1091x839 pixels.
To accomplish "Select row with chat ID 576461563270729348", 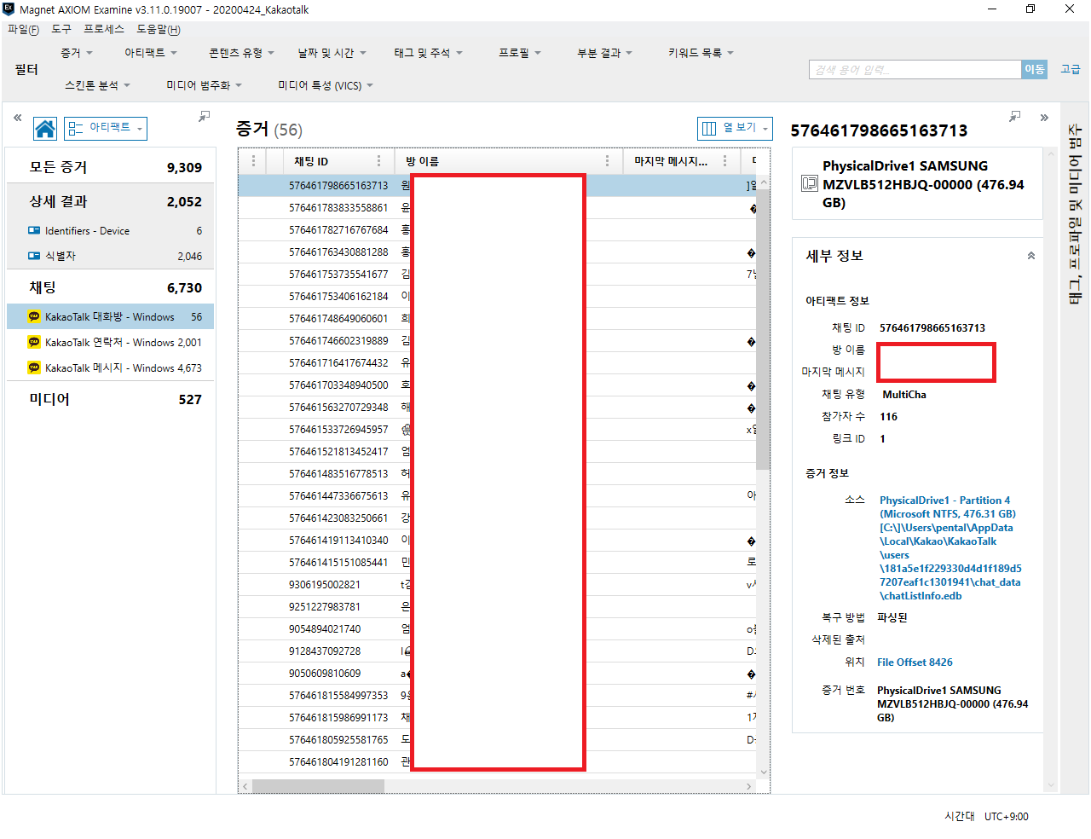I will tap(497, 407).
